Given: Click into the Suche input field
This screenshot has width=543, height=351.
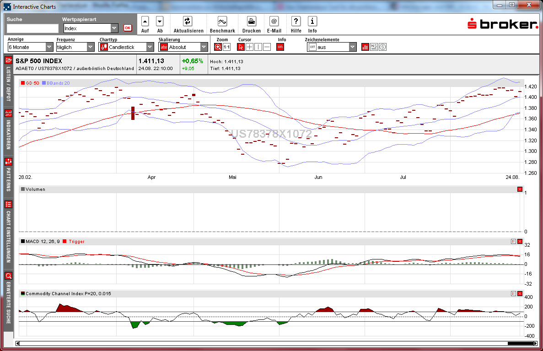Looking at the screenshot, I should click(32, 28).
